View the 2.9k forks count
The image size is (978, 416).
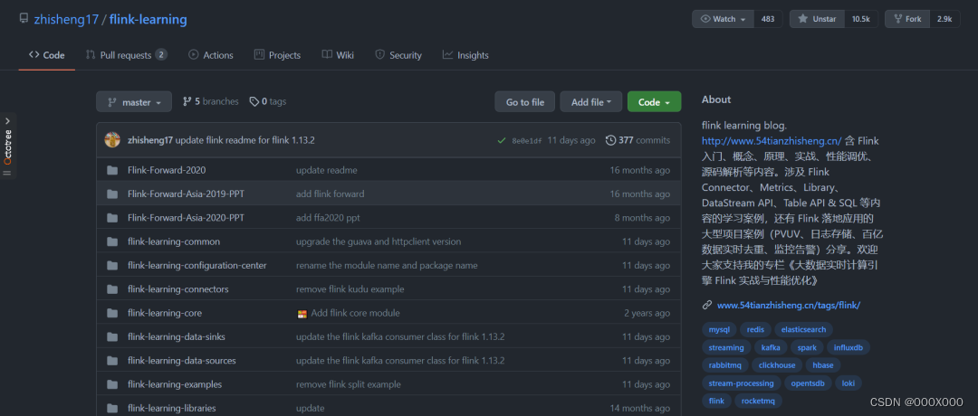pyautogui.click(x=944, y=19)
